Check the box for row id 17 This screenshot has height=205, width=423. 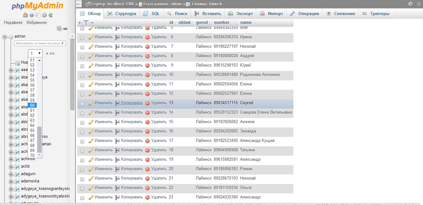click(82, 142)
